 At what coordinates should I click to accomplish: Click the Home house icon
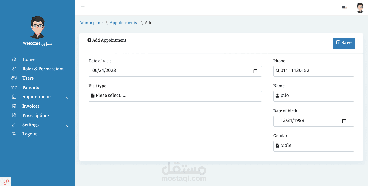pos(14,59)
